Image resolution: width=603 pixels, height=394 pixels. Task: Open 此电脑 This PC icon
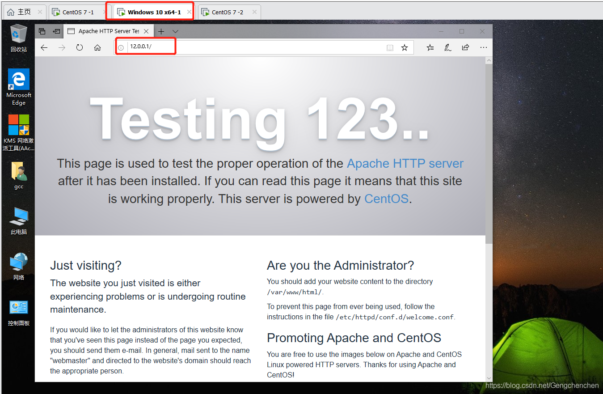[19, 221]
